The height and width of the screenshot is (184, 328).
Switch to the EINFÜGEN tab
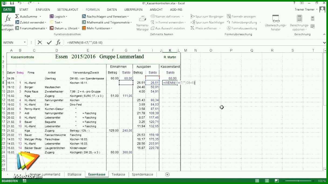pos(43,10)
